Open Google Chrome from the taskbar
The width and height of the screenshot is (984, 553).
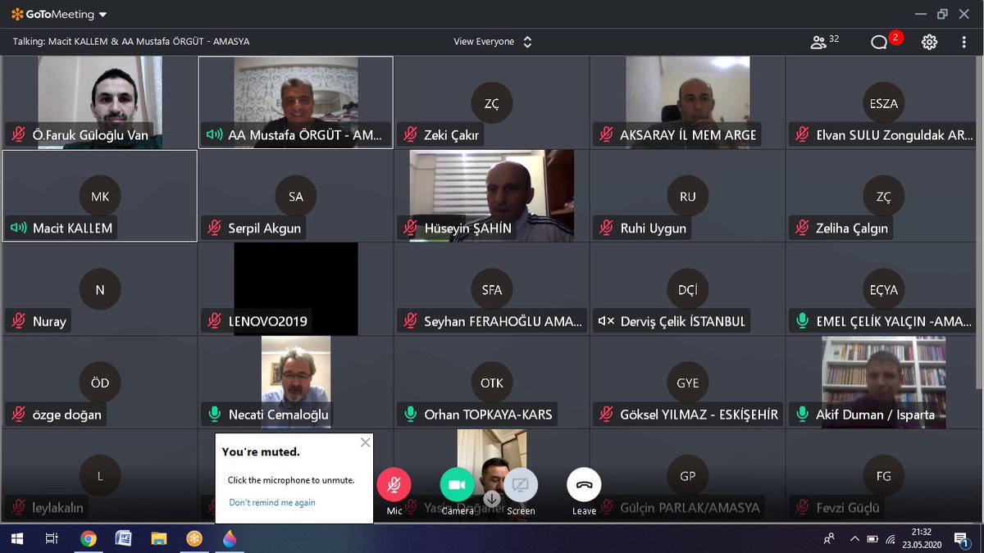pos(88,539)
